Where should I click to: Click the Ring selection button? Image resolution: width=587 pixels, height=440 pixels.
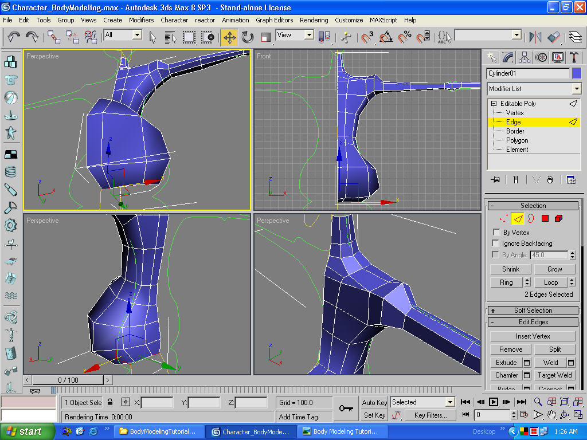click(x=506, y=282)
